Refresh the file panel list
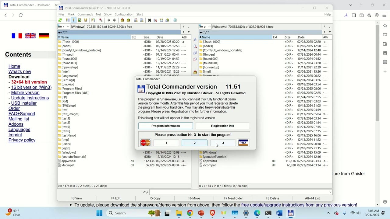This screenshot has width=390, height=219. pyautogui.click(x=60, y=20)
